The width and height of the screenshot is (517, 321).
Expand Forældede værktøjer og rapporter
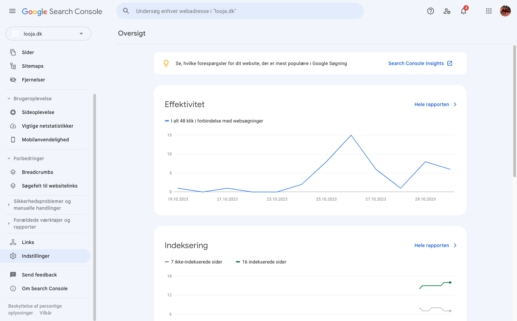(9, 223)
